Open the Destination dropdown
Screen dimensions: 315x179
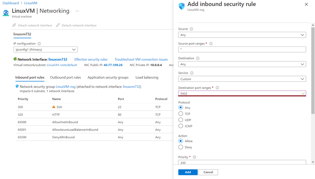[242, 64]
